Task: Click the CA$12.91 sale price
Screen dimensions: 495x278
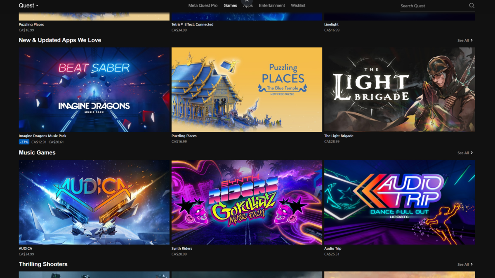Action: (39, 142)
